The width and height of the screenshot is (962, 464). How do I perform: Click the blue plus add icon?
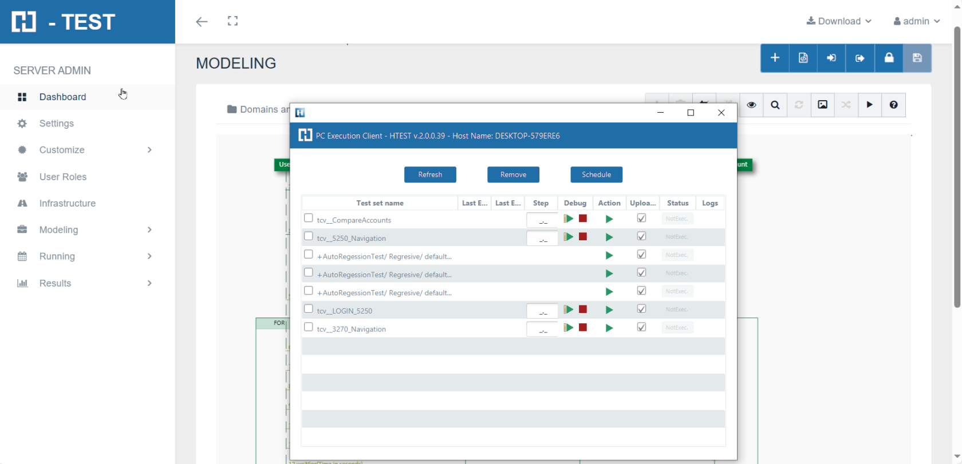coord(775,58)
